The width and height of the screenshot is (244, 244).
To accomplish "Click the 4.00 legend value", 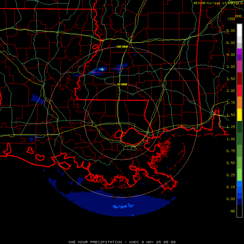I will [231, 54].
